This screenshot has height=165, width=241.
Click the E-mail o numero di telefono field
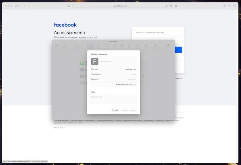click(158, 32)
